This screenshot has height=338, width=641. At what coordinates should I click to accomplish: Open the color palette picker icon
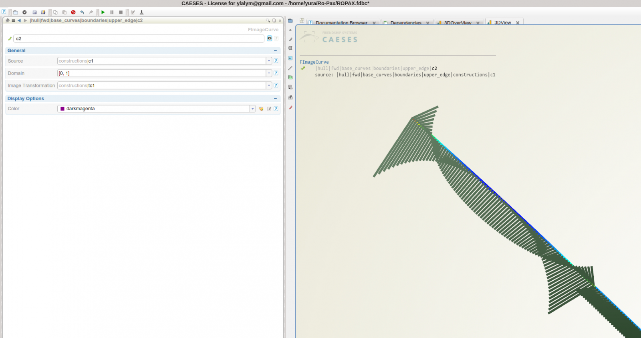(x=261, y=109)
